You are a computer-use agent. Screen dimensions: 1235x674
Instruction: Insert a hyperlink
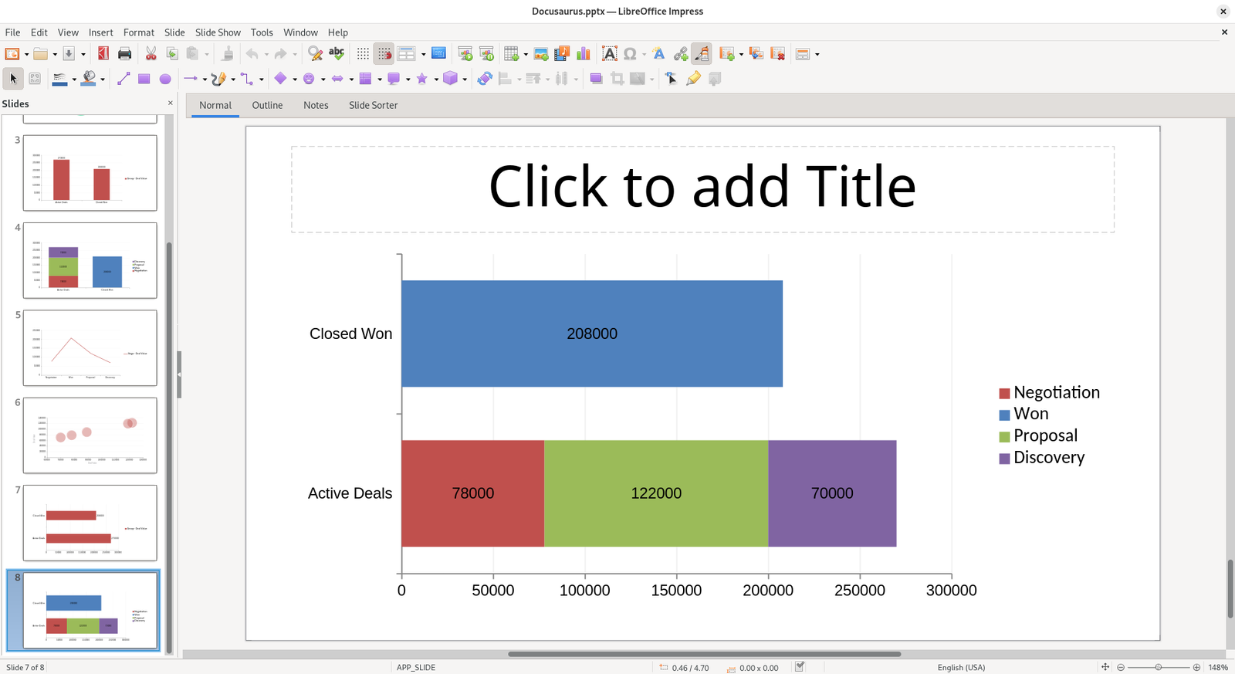(x=681, y=53)
